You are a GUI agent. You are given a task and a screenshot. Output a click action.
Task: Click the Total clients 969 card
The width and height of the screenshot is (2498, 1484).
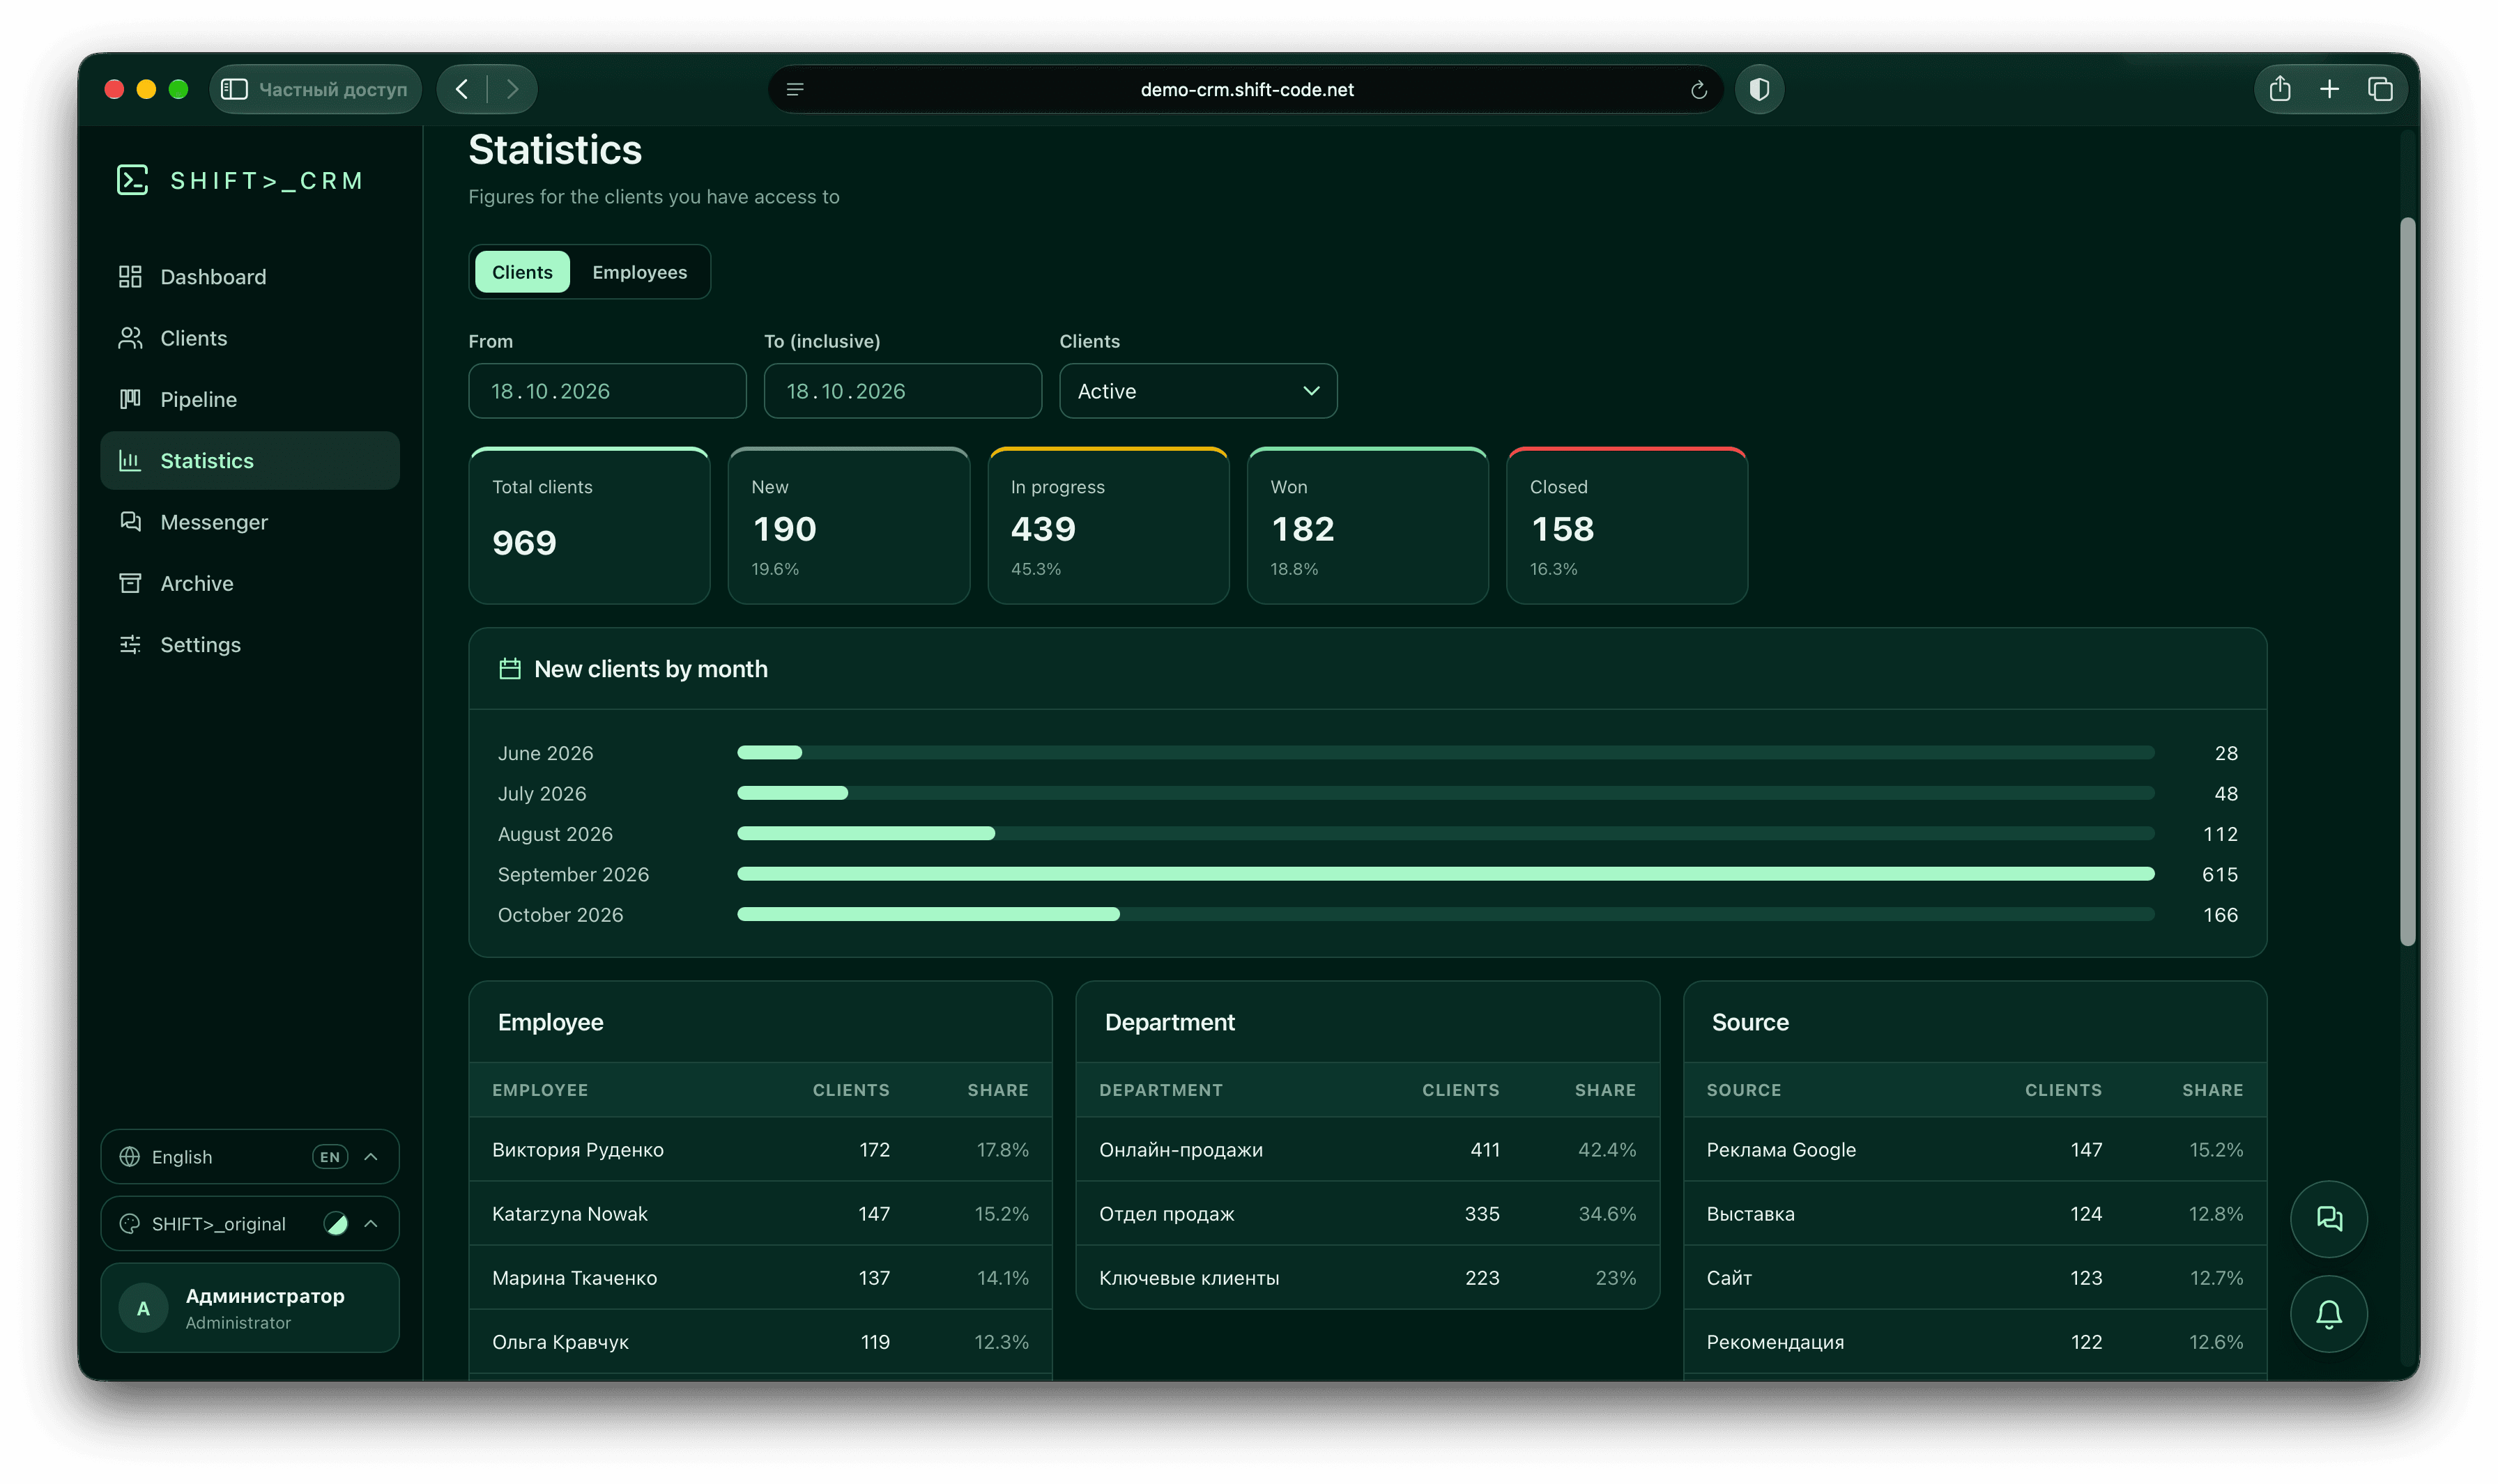[x=588, y=525]
